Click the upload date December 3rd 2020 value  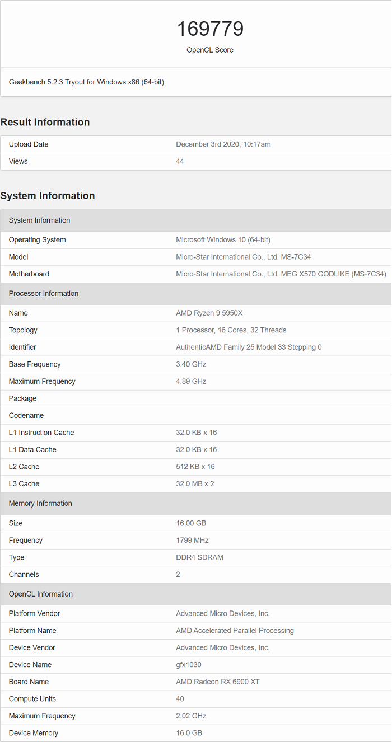coord(223,144)
